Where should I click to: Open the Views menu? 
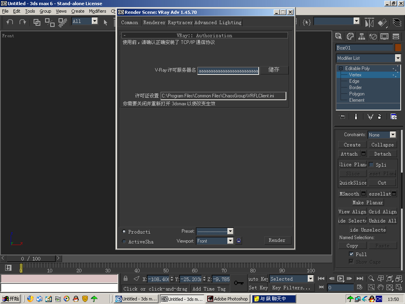(x=61, y=11)
